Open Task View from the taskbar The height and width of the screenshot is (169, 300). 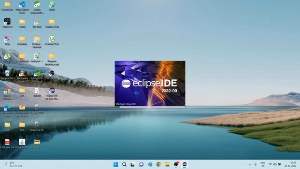pos(133,164)
